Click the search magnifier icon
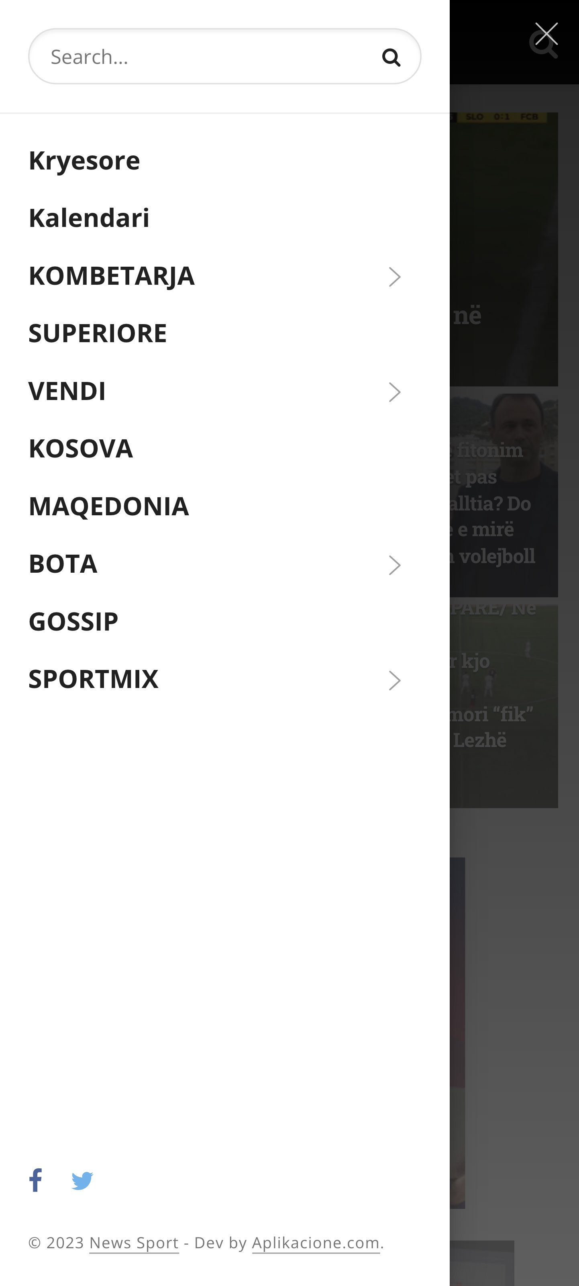 click(x=391, y=57)
